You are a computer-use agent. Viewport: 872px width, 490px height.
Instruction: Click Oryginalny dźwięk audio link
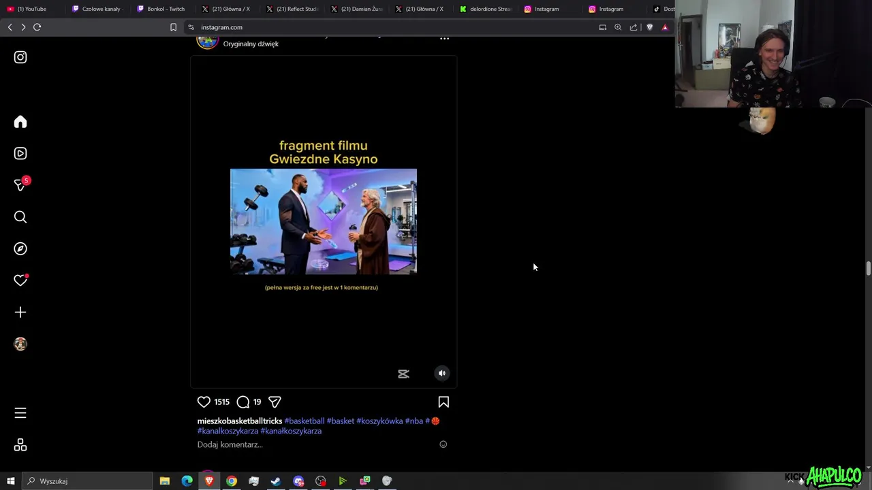coord(251,44)
